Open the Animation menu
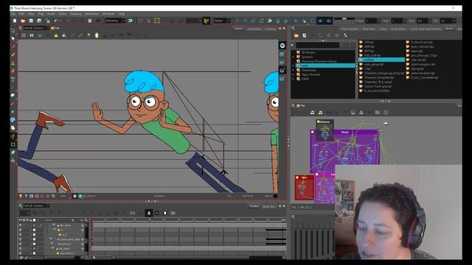 point(91,14)
